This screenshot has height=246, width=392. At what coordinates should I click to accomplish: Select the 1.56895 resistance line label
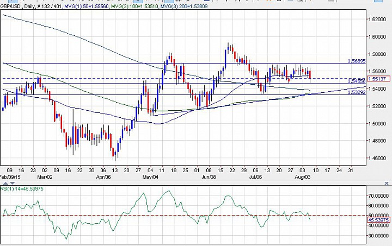[x=357, y=61]
